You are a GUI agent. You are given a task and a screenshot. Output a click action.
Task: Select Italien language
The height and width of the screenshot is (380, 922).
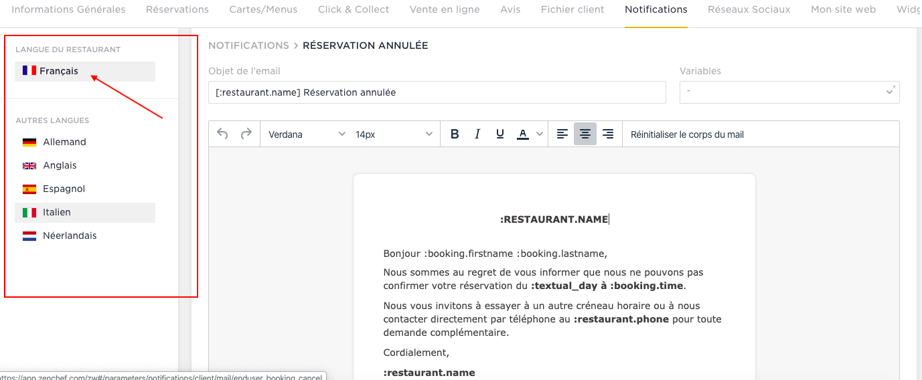pyautogui.click(x=85, y=212)
